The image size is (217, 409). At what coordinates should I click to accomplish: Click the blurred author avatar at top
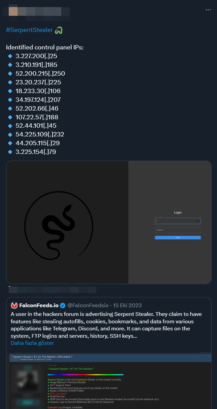tap(13, 10)
